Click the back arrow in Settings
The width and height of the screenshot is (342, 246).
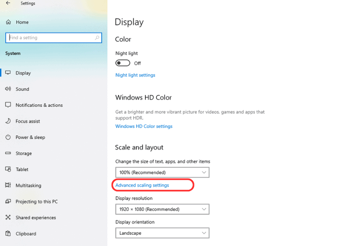pyautogui.click(x=8, y=3)
